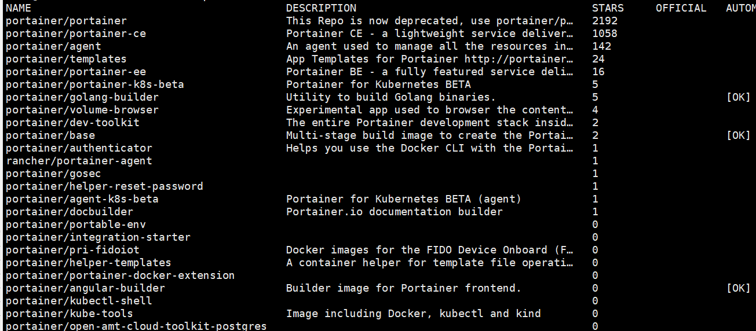756x331 pixels.
Task: Click the [OK] on the golang-builder row
Action: (x=738, y=97)
